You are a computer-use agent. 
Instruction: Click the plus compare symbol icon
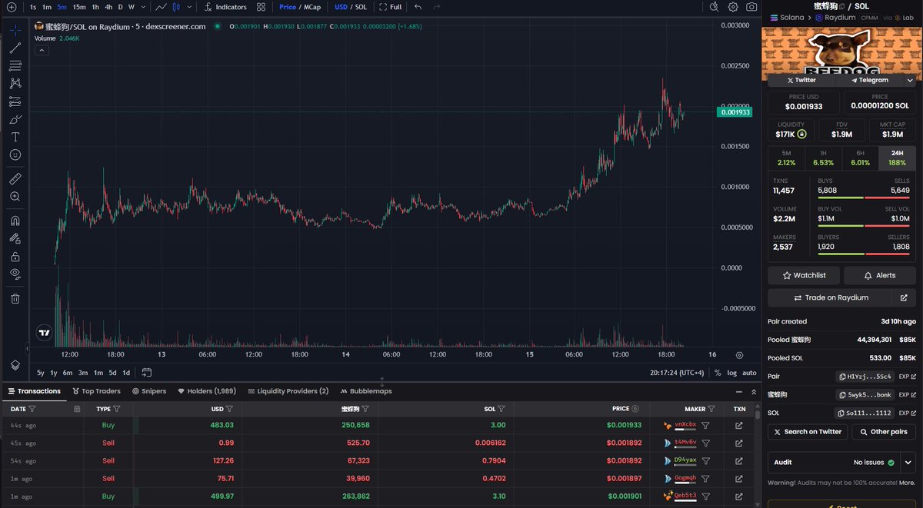12,7
